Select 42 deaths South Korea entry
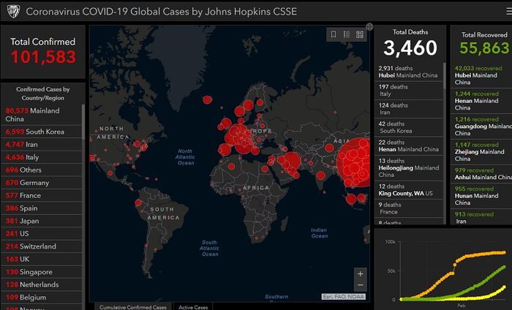 click(408, 127)
